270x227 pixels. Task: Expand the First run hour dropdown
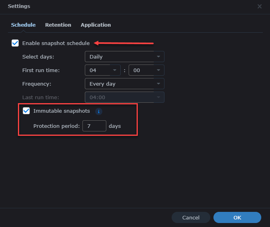click(x=103, y=70)
